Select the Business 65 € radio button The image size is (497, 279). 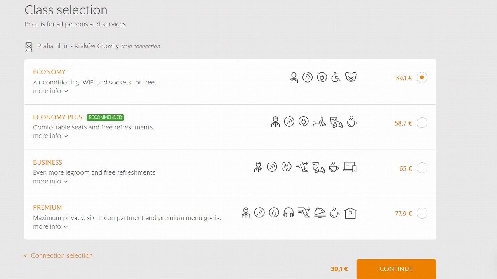point(422,168)
